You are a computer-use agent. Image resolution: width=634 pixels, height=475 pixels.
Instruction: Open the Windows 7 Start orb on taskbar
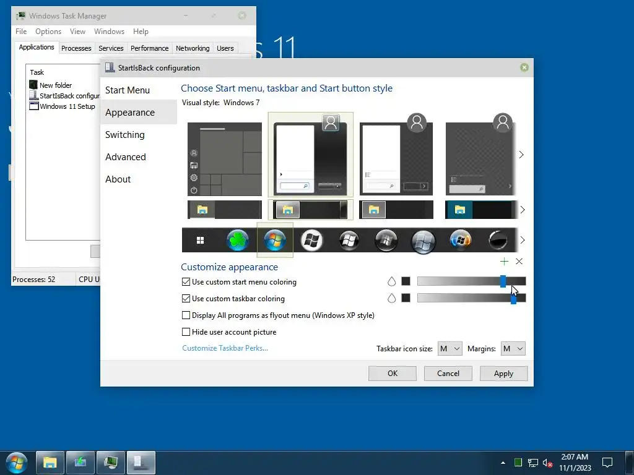click(17, 463)
